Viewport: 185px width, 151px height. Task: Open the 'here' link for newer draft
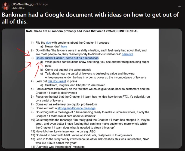point(64,47)
